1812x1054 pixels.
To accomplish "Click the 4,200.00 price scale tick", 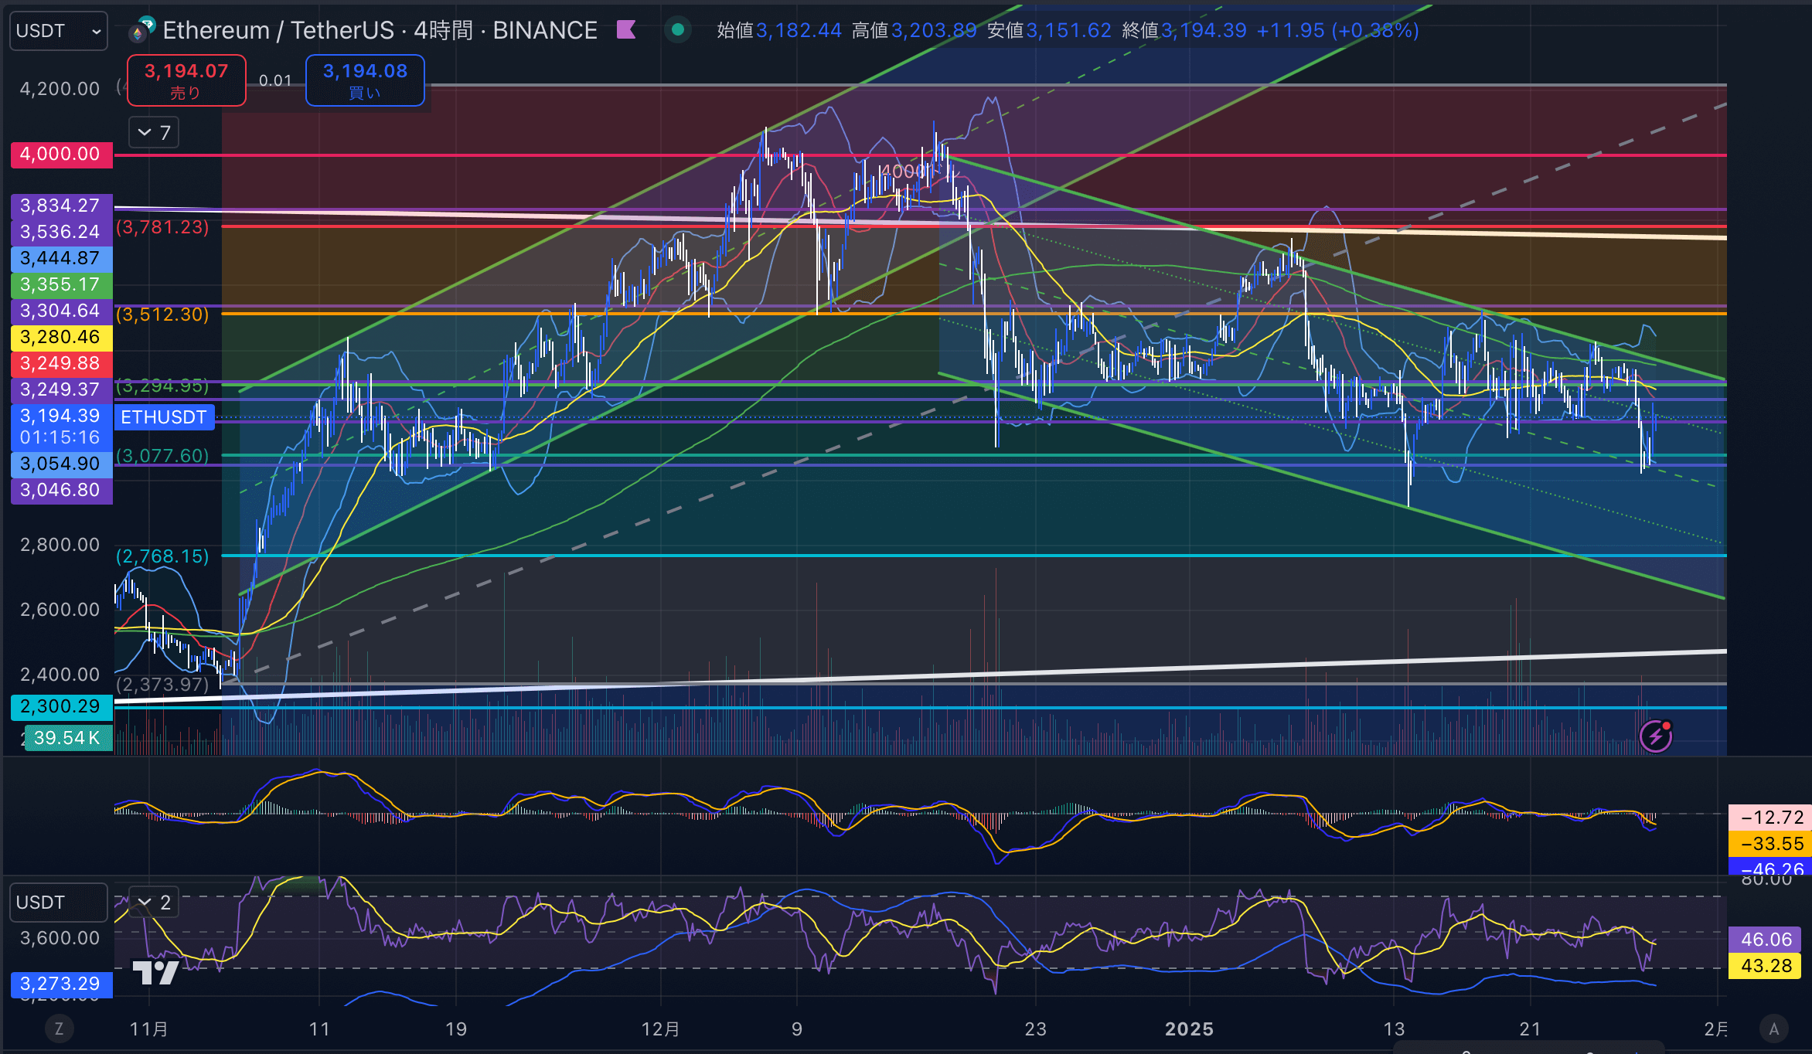I will [60, 89].
